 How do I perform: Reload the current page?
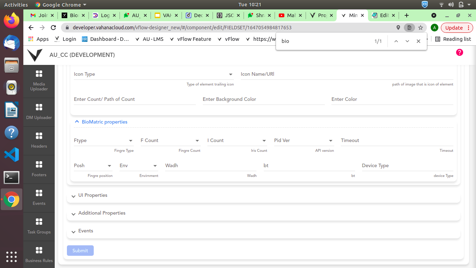53,28
